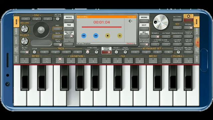Toggle CHORD SCAN UPPER

click(166, 44)
